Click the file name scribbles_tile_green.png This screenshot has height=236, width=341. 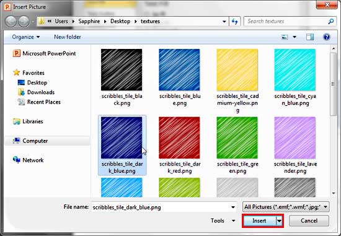point(237,167)
